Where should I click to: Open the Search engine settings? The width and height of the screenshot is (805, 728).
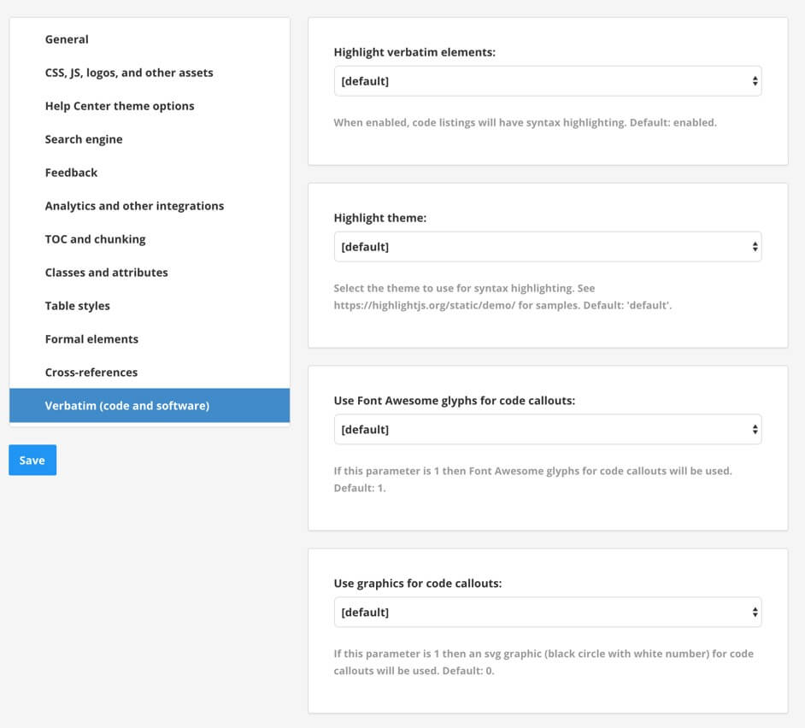click(x=84, y=139)
